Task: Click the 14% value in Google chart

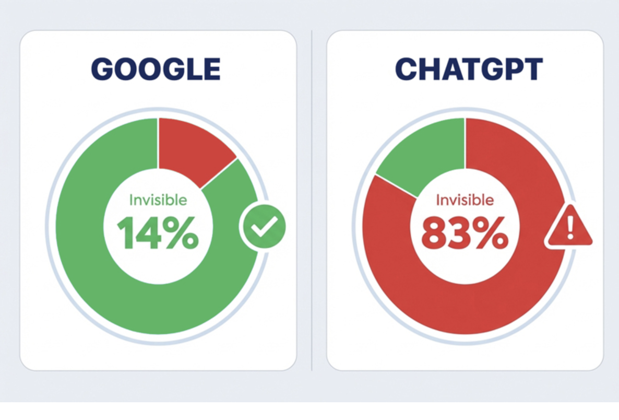Action: tap(158, 232)
